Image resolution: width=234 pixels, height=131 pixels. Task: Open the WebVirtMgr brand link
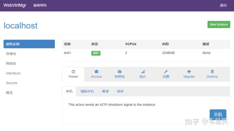click(x=15, y=6)
